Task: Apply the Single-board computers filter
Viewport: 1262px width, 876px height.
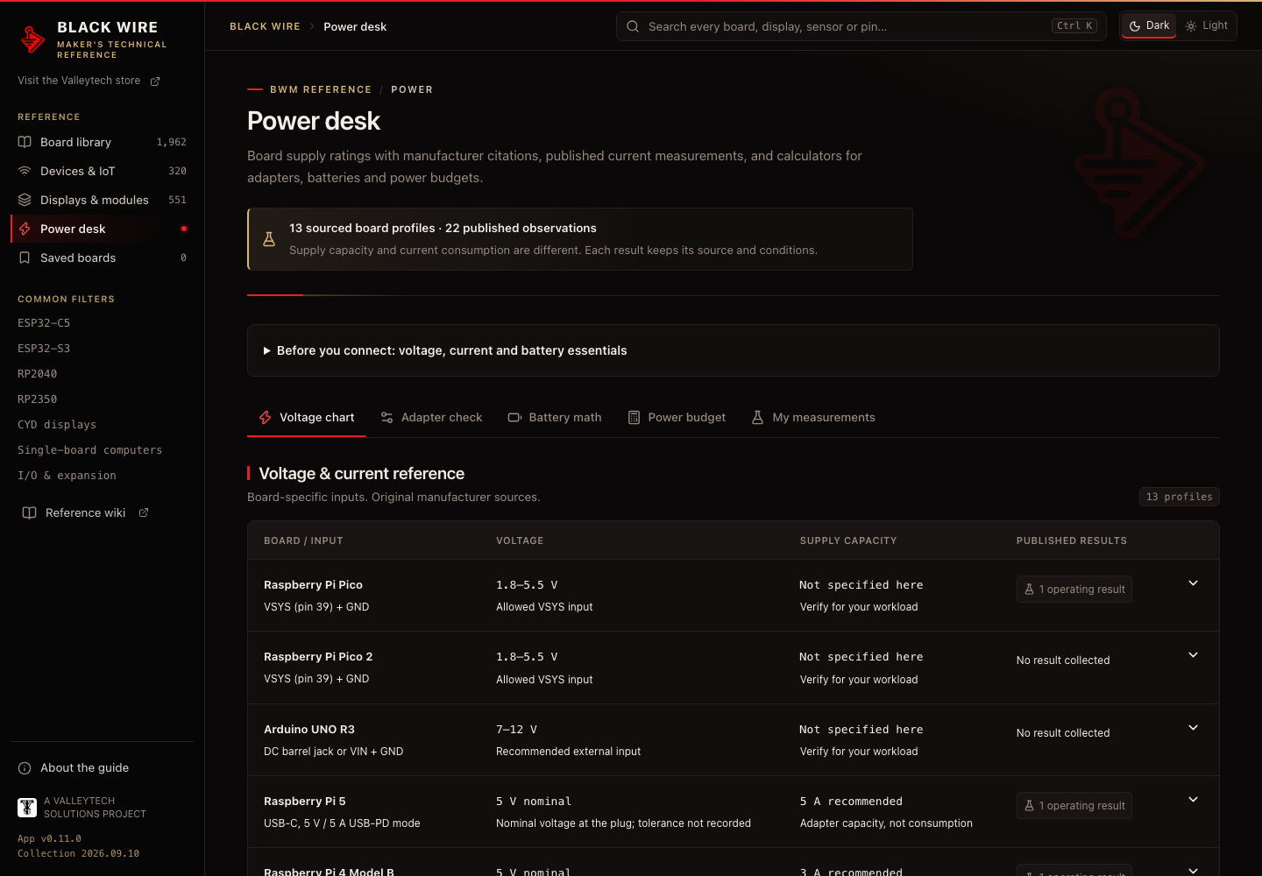Action: tap(90, 450)
